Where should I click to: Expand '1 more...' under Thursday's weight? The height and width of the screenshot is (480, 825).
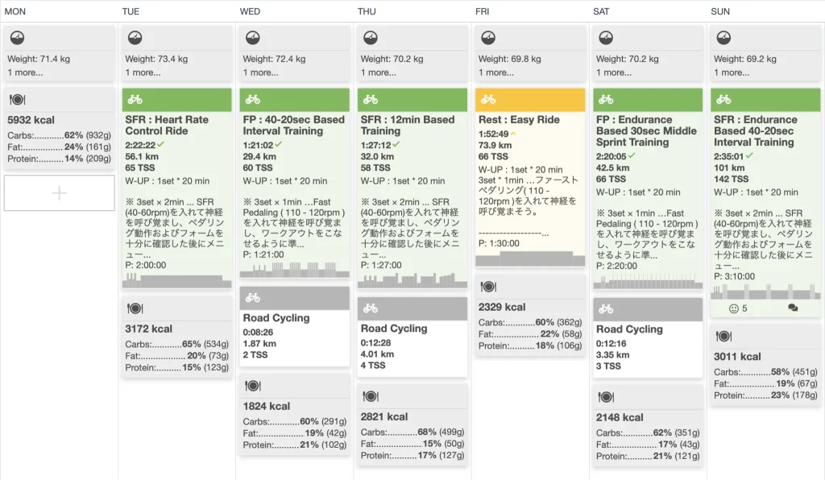379,72
